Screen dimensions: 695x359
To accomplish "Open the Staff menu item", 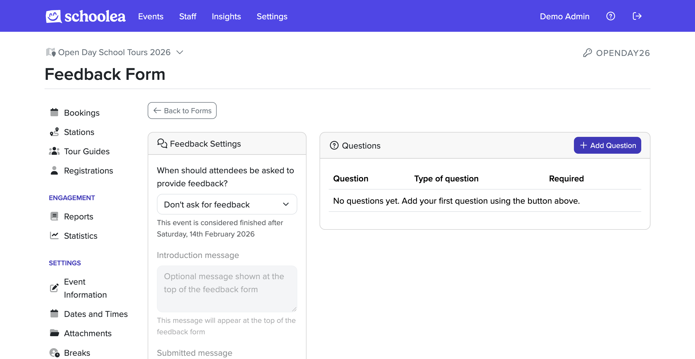I will (188, 16).
